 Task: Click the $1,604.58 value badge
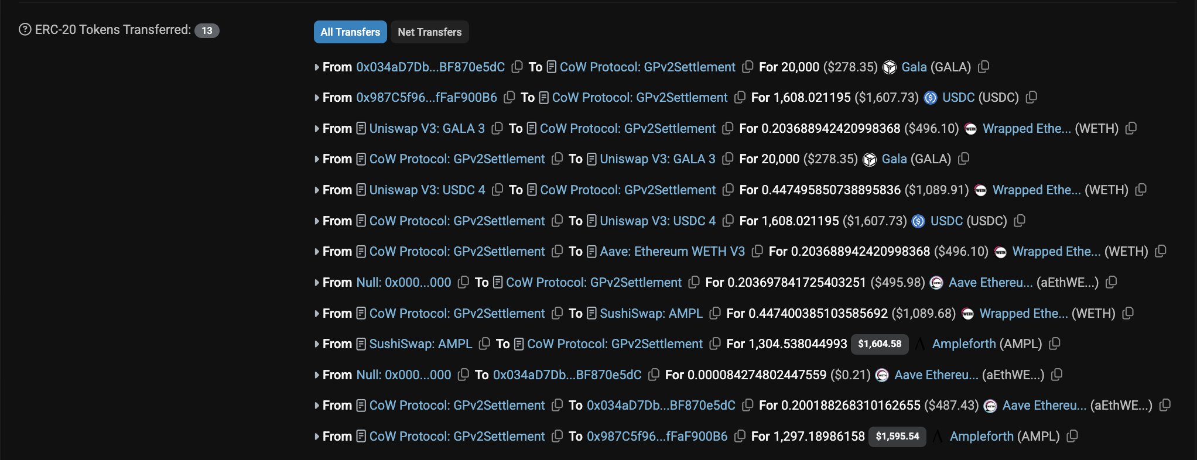coord(880,344)
